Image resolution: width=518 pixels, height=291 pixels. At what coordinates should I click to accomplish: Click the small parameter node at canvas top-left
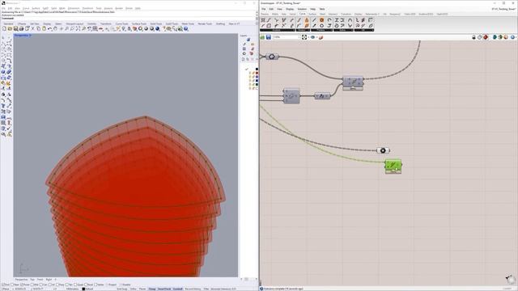pyautogui.click(x=272, y=57)
